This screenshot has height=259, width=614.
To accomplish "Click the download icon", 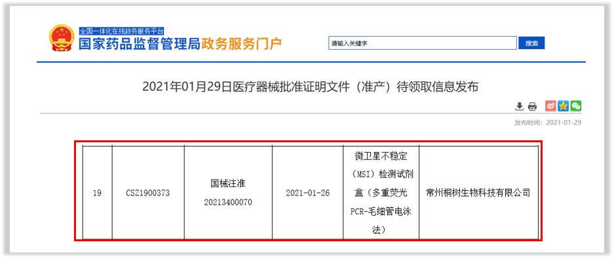I will (519, 106).
